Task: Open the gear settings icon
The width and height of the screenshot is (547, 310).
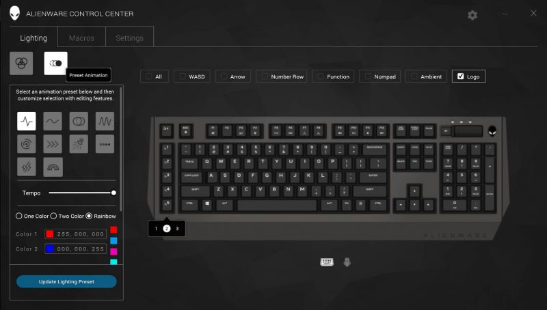Action: point(472,15)
